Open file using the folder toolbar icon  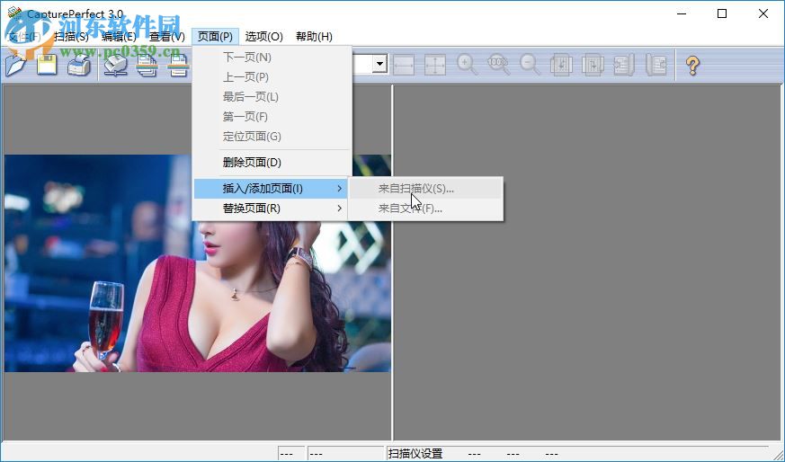(x=15, y=66)
